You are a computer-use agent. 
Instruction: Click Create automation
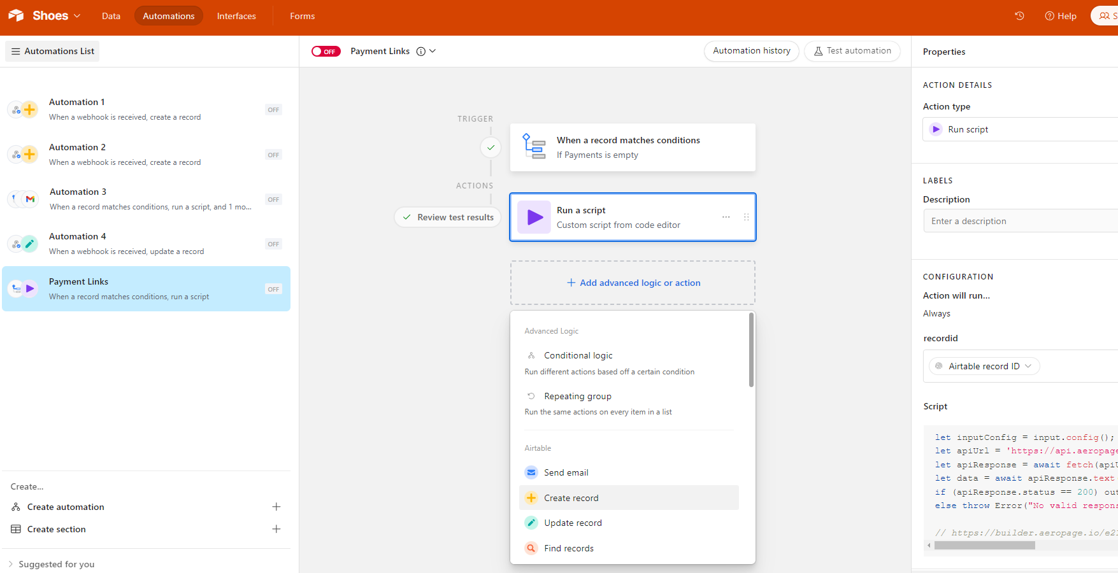point(66,507)
